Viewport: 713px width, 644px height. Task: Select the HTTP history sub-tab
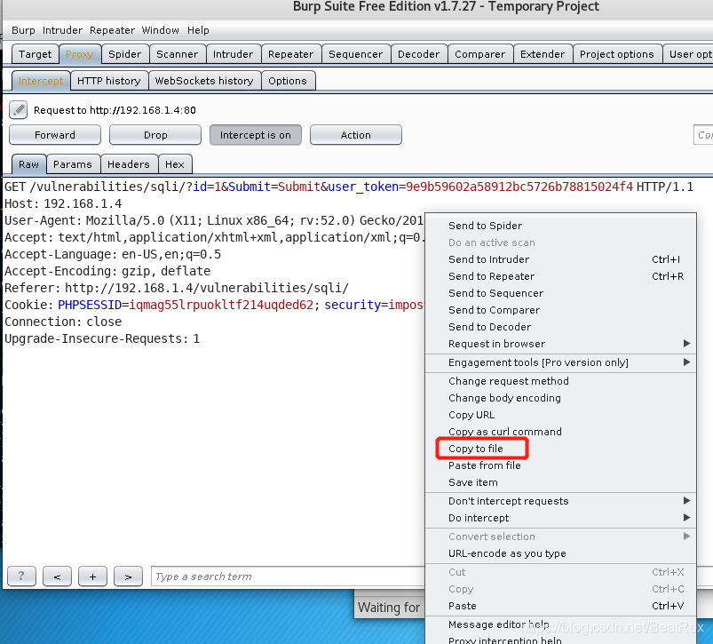pos(108,81)
